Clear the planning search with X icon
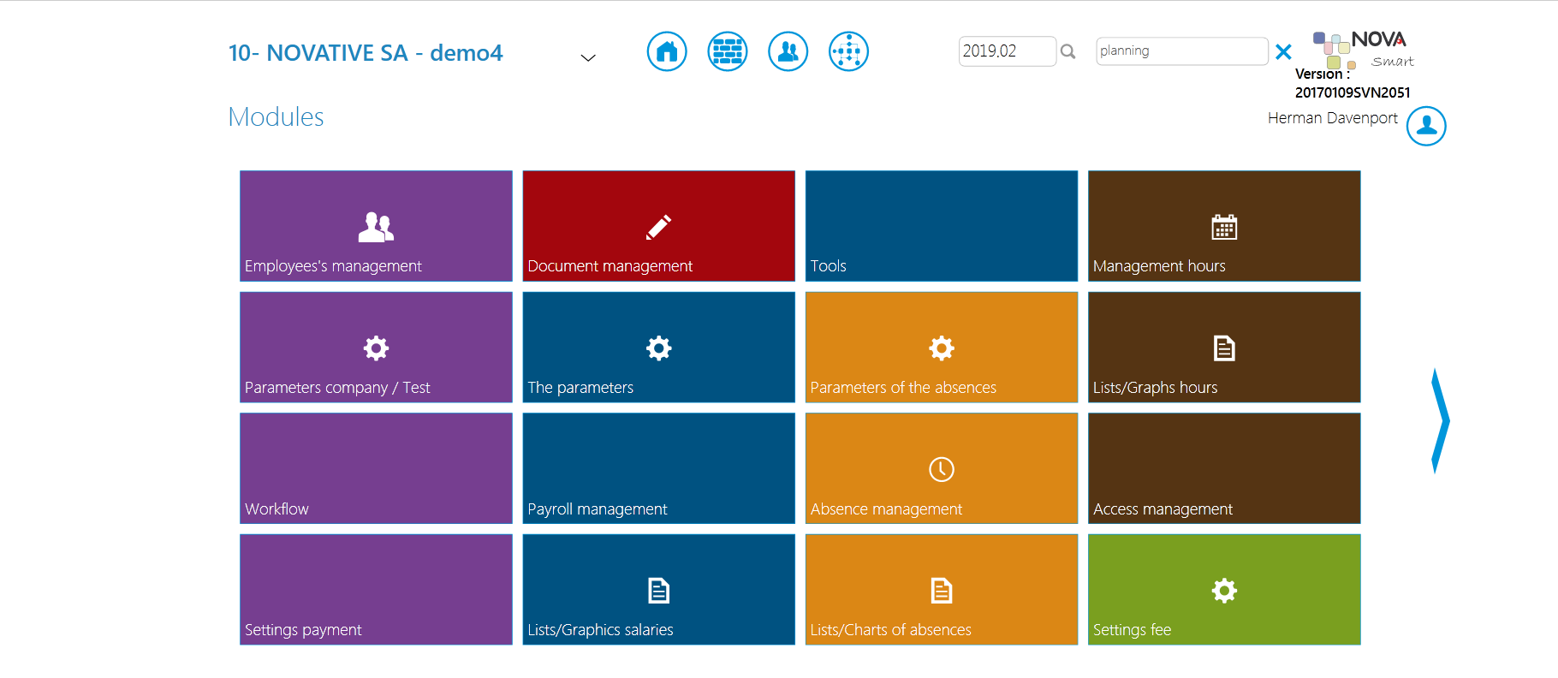Screen dimensions: 1558x678 (1282, 52)
